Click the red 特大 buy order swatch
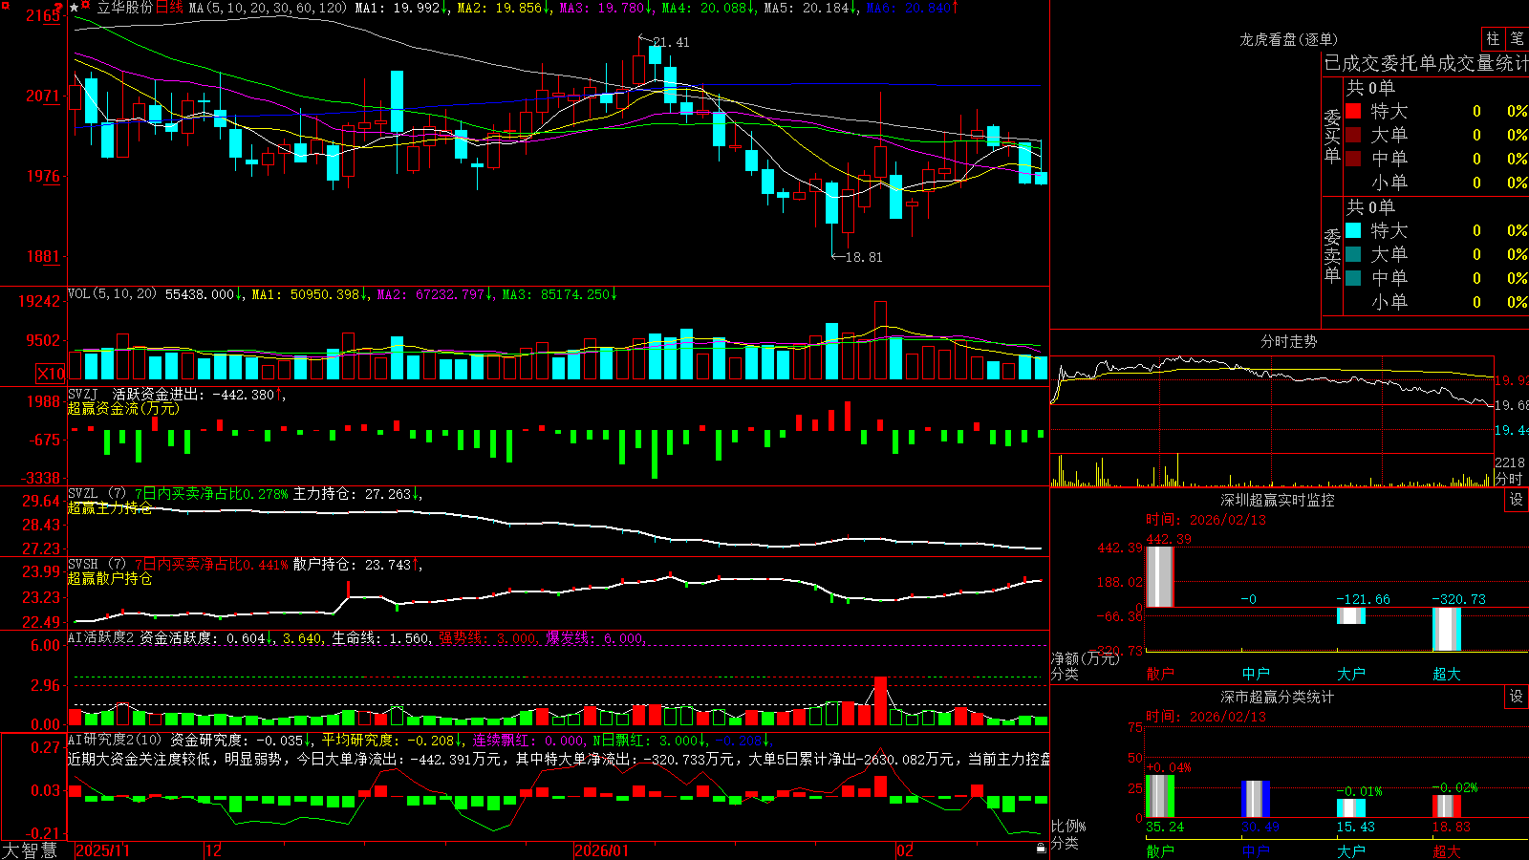1529x860 pixels. click(x=1353, y=111)
